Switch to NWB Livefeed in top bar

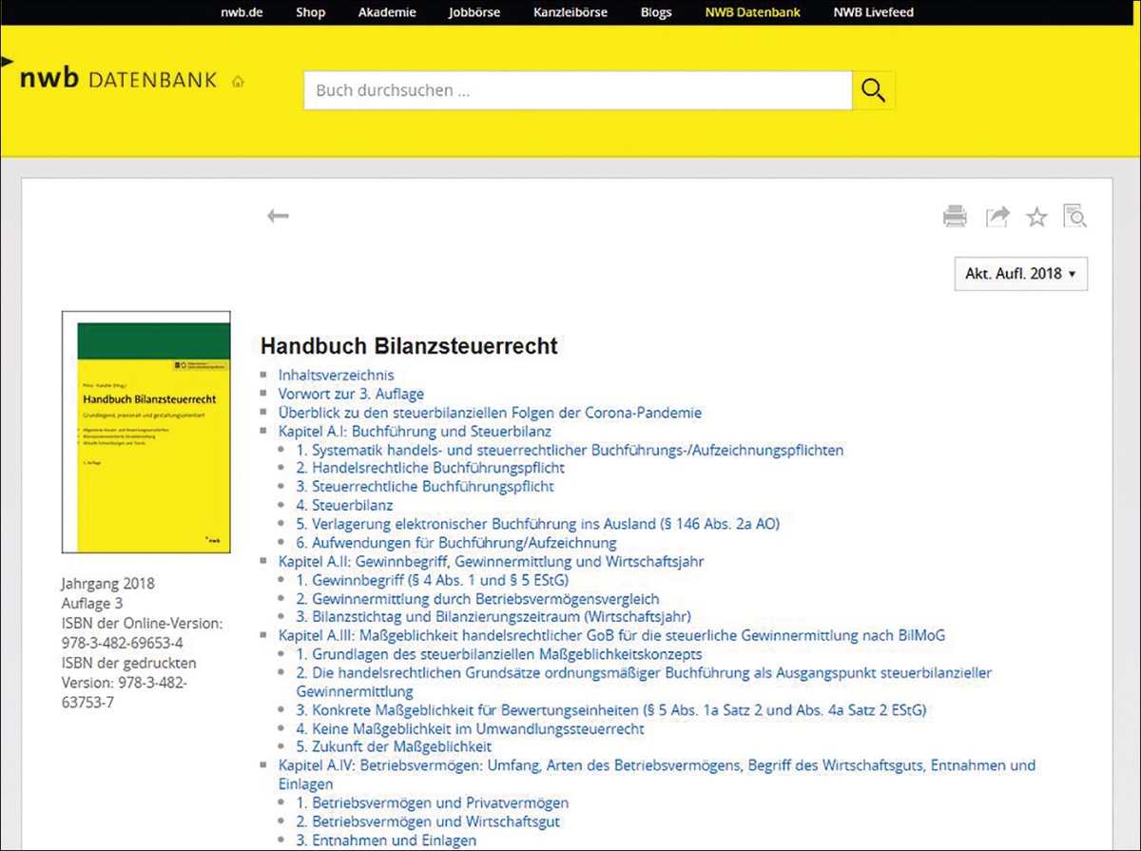(x=873, y=12)
